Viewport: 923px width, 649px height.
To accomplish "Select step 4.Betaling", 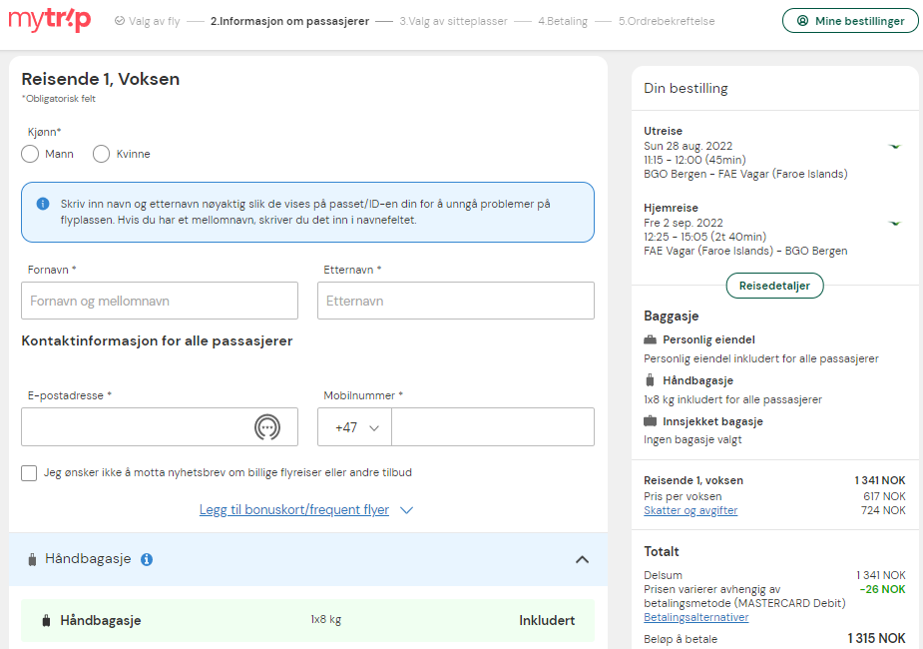I will [563, 21].
